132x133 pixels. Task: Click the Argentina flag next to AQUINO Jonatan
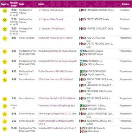pyautogui.click(x=81, y=51)
